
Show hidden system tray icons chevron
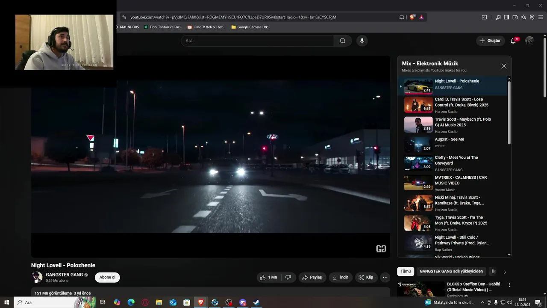coord(482,302)
